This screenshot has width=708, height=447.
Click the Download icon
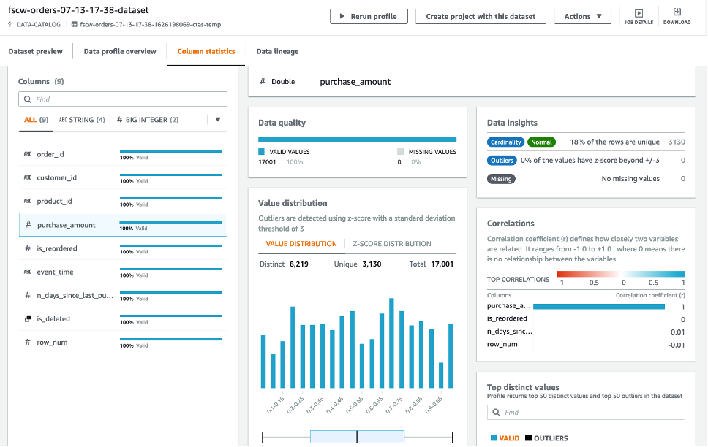point(677,12)
